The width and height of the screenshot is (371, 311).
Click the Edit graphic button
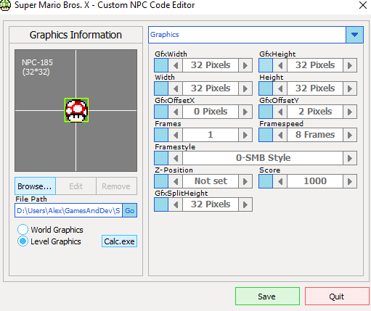(76, 186)
